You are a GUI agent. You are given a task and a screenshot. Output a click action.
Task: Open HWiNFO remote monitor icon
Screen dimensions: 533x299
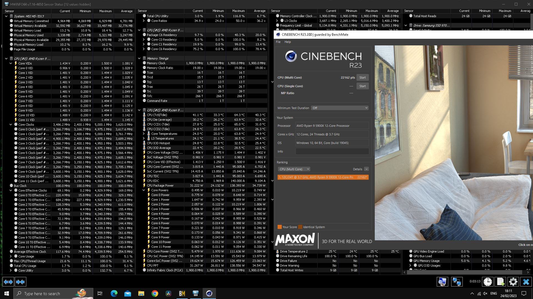(x=442, y=282)
